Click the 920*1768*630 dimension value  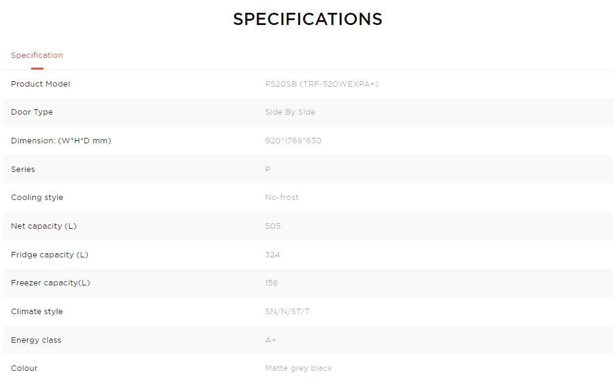pos(293,141)
